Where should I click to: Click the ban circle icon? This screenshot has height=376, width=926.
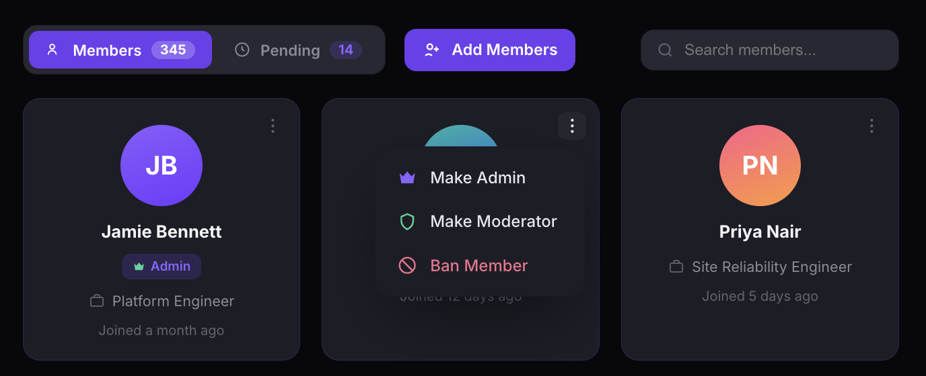point(407,265)
